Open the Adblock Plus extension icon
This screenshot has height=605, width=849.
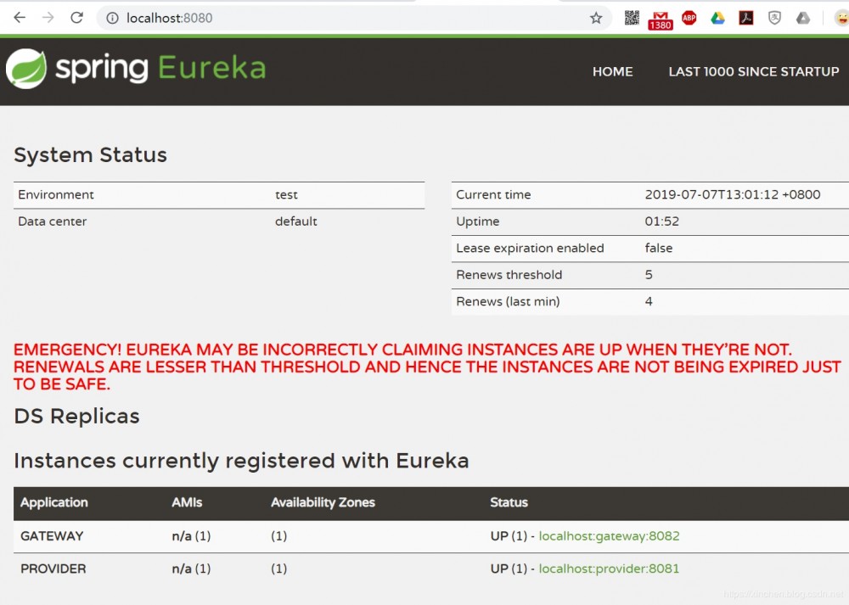click(689, 18)
